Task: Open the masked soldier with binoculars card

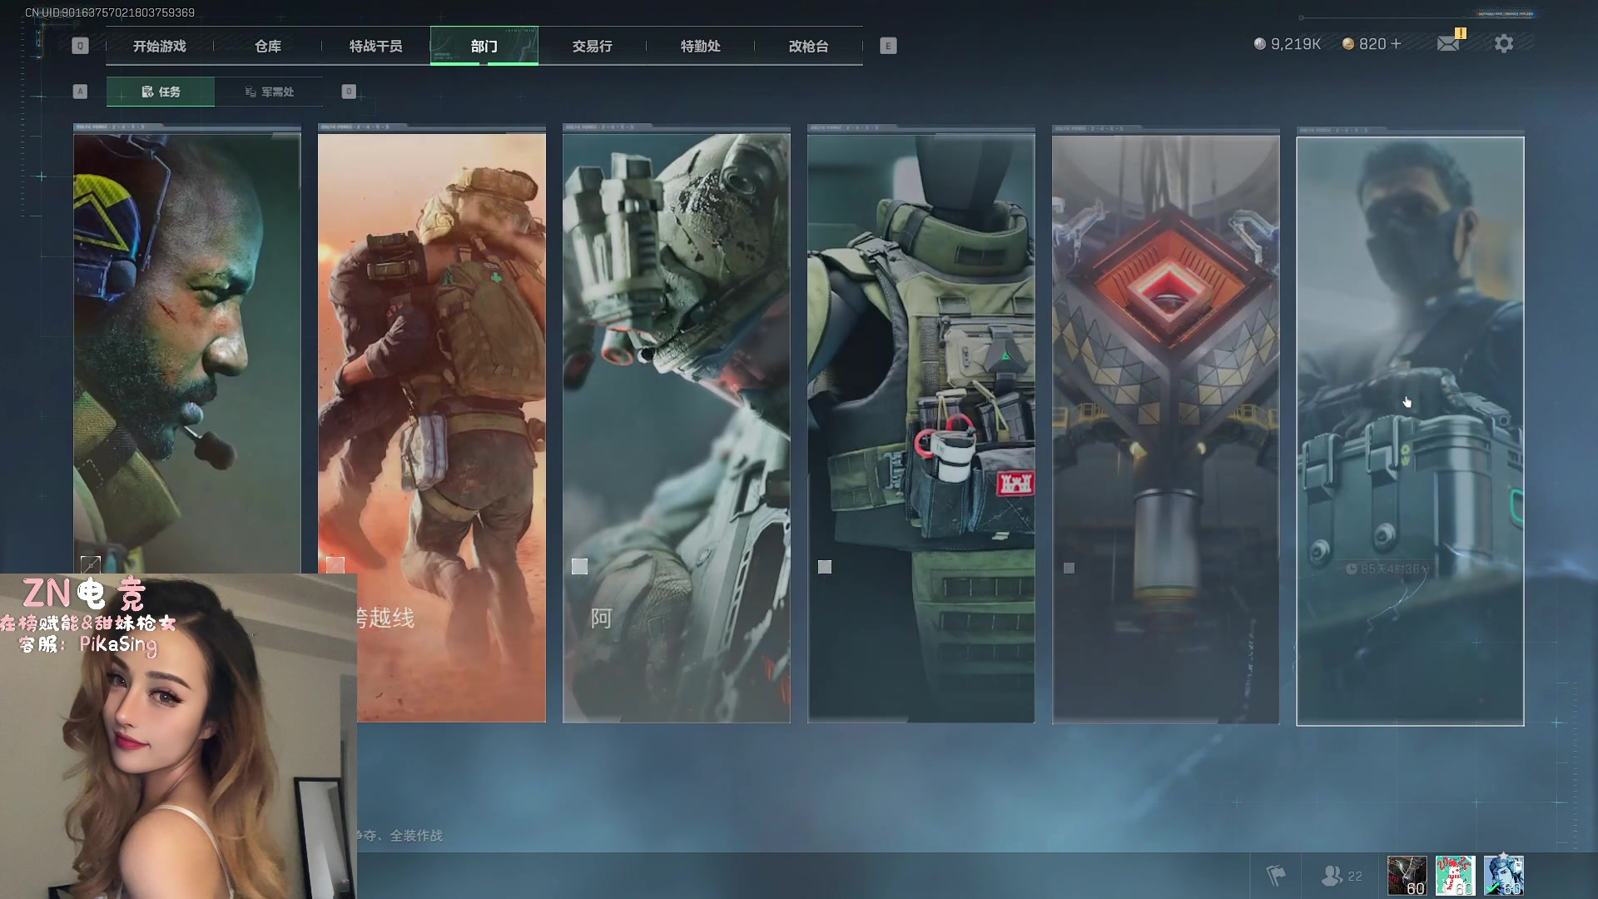Action: (x=677, y=425)
